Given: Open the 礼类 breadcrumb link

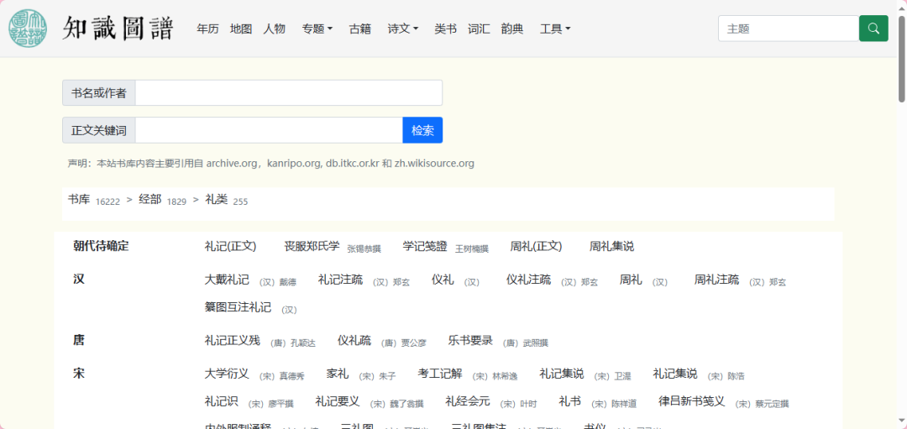Looking at the screenshot, I should tap(217, 200).
